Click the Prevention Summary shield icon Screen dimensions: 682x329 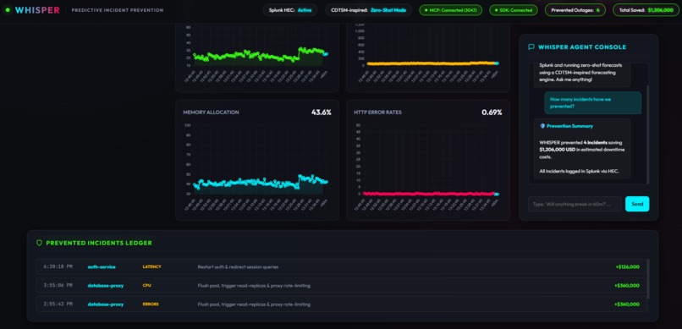542,126
